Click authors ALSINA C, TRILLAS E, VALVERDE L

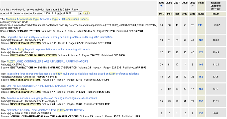click(x=32, y=113)
